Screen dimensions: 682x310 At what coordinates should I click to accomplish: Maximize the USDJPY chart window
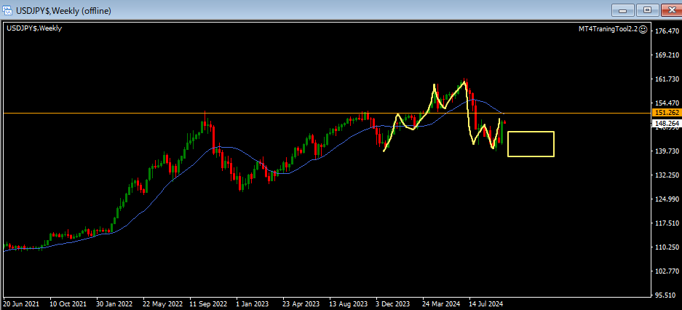tap(646, 9)
